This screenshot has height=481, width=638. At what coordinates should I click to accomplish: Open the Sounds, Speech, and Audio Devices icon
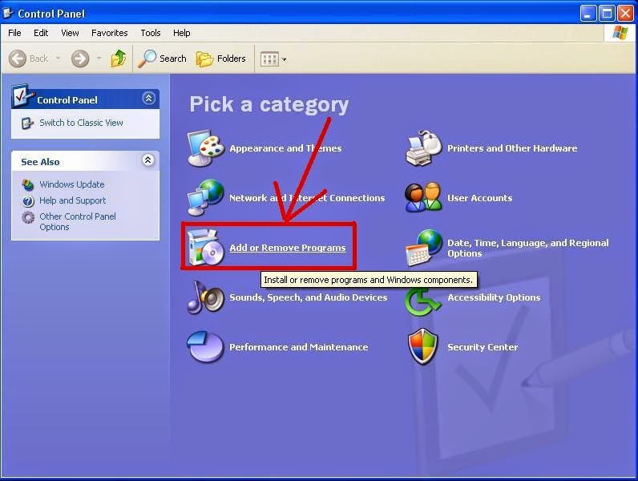[205, 297]
